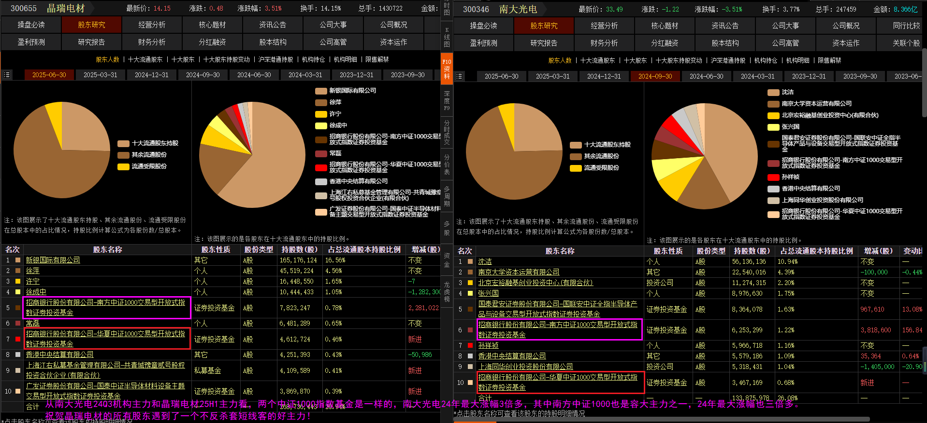Open 财务分析 in 晶瑞电材 panel
The image size is (927, 423).
tap(152, 42)
